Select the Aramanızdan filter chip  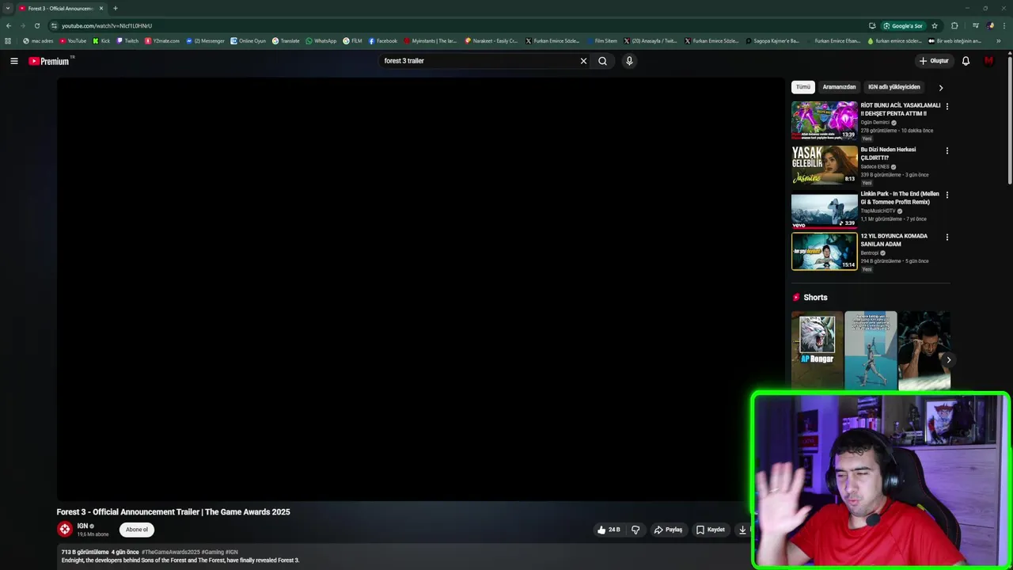[839, 87]
